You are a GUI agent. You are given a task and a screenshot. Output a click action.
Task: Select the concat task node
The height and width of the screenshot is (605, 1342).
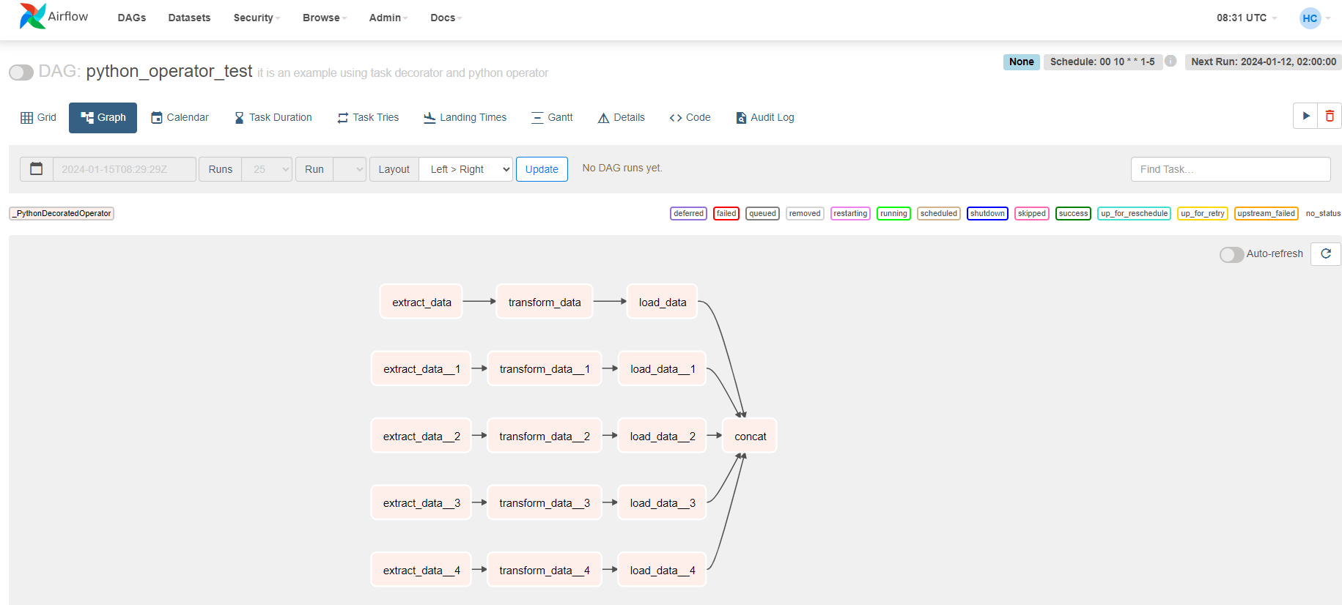click(x=750, y=436)
